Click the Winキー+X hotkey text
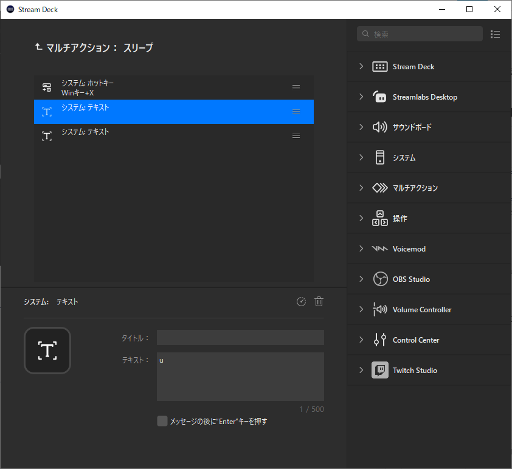Viewport: 512px width, 469px height. click(78, 92)
